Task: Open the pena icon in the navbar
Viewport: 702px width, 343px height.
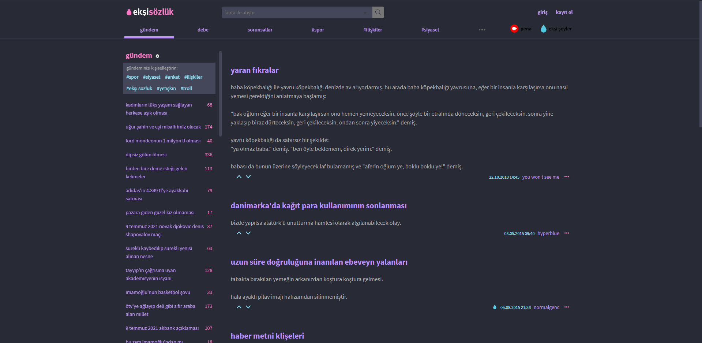Action: coord(514,28)
